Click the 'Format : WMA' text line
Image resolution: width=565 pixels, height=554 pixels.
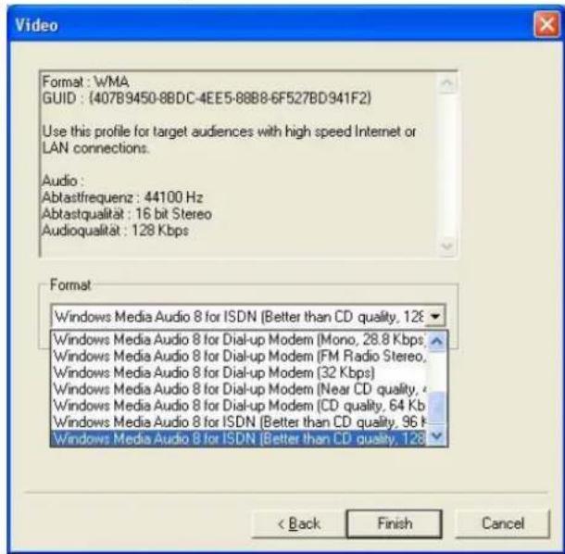(85, 82)
